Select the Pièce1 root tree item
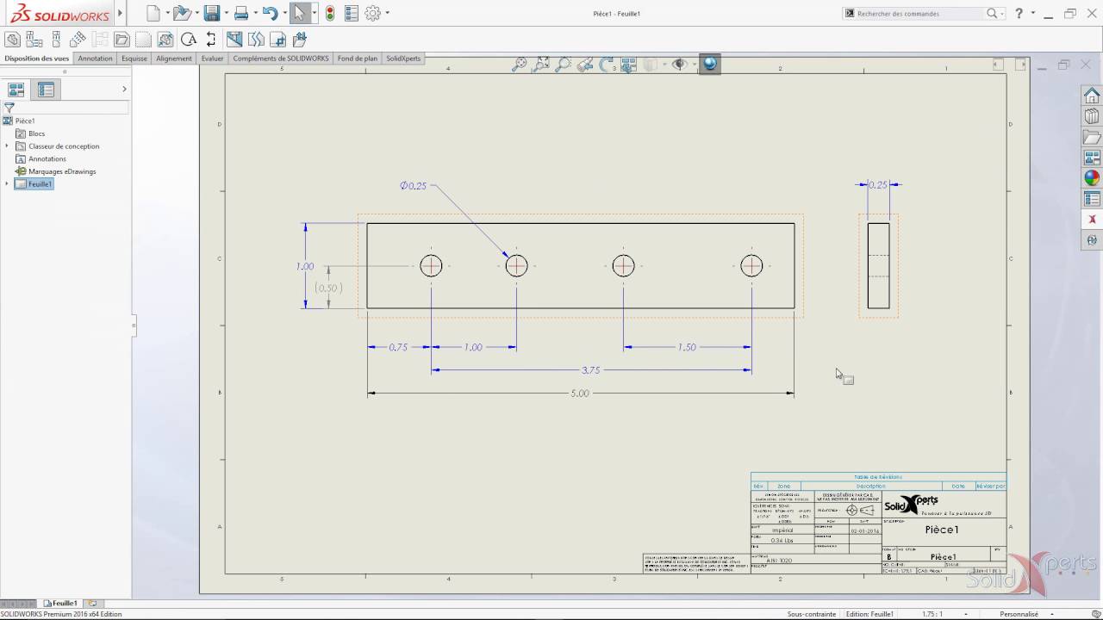The height and width of the screenshot is (620, 1103). point(25,121)
